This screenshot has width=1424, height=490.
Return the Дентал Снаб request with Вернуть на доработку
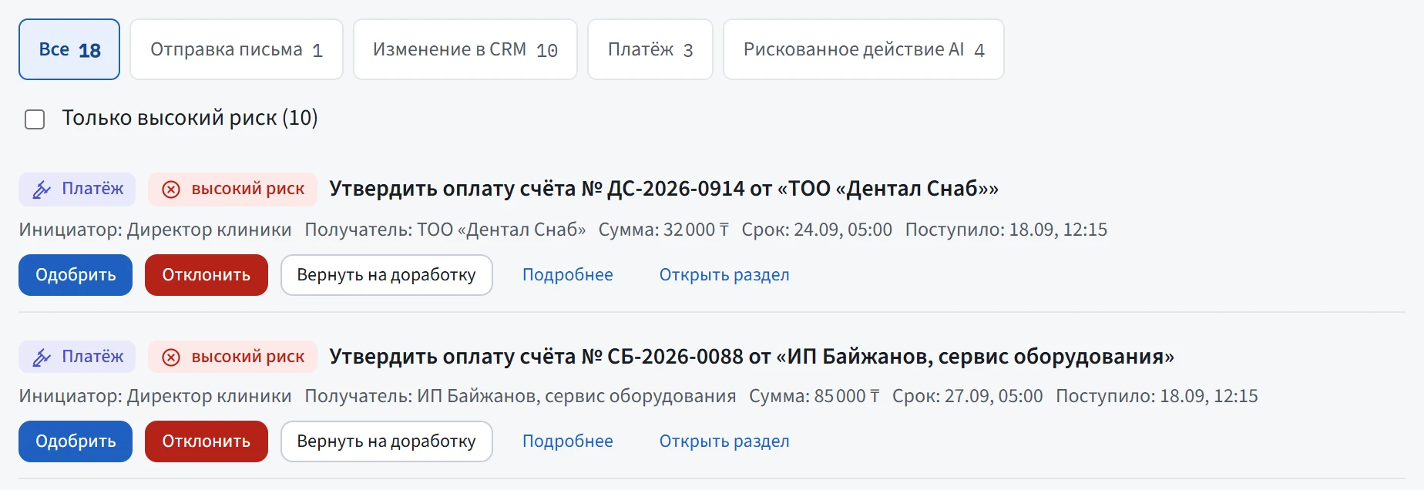[387, 275]
